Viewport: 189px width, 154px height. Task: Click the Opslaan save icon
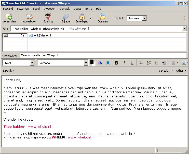click(102, 17)
